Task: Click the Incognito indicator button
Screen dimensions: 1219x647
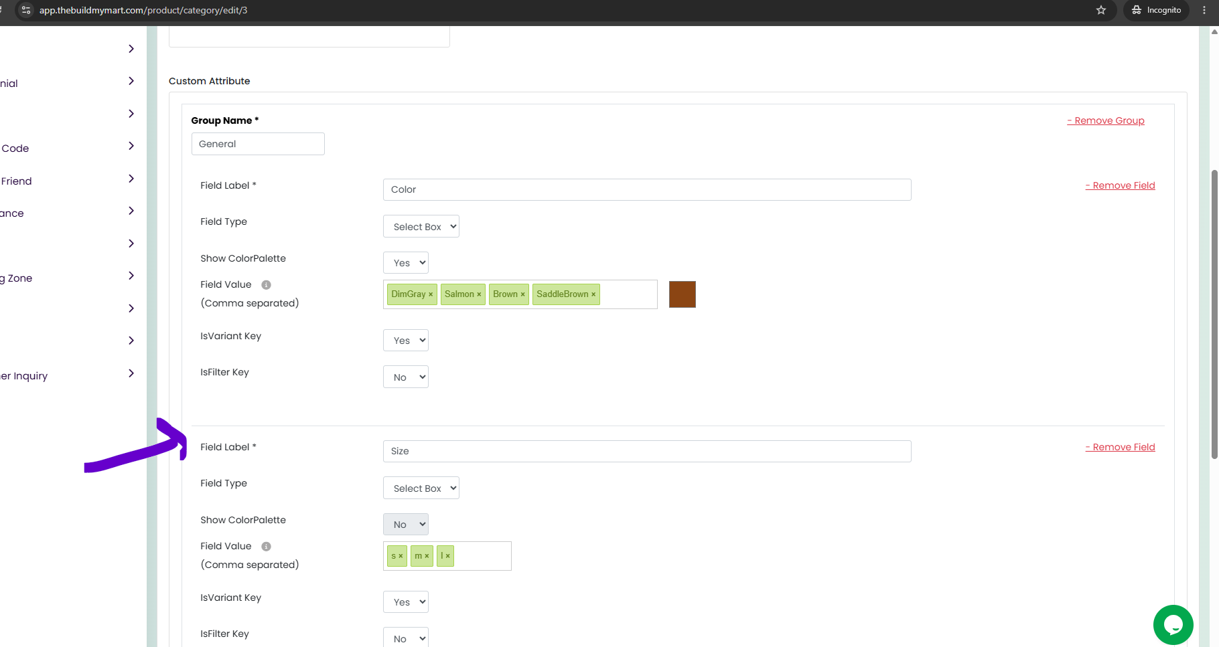Action: (1156, 10)
